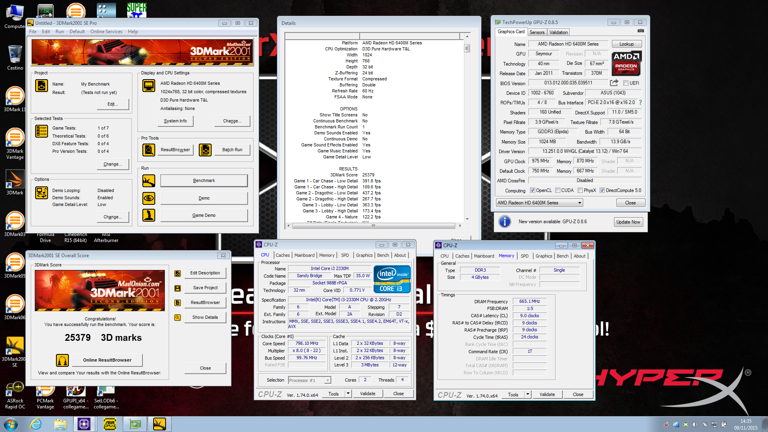This screenshot has width=768, height=432.
Task: Open the CPU-Z taskbar icon
Action: click(84, 424)
